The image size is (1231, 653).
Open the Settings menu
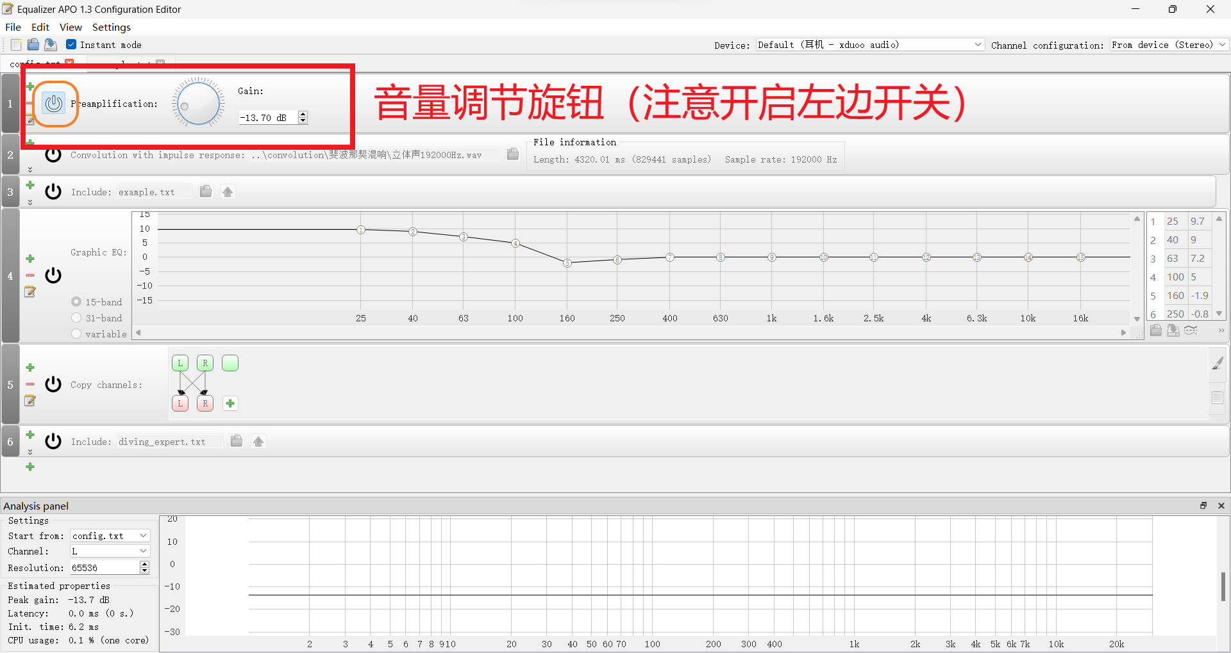coord(111,27)
